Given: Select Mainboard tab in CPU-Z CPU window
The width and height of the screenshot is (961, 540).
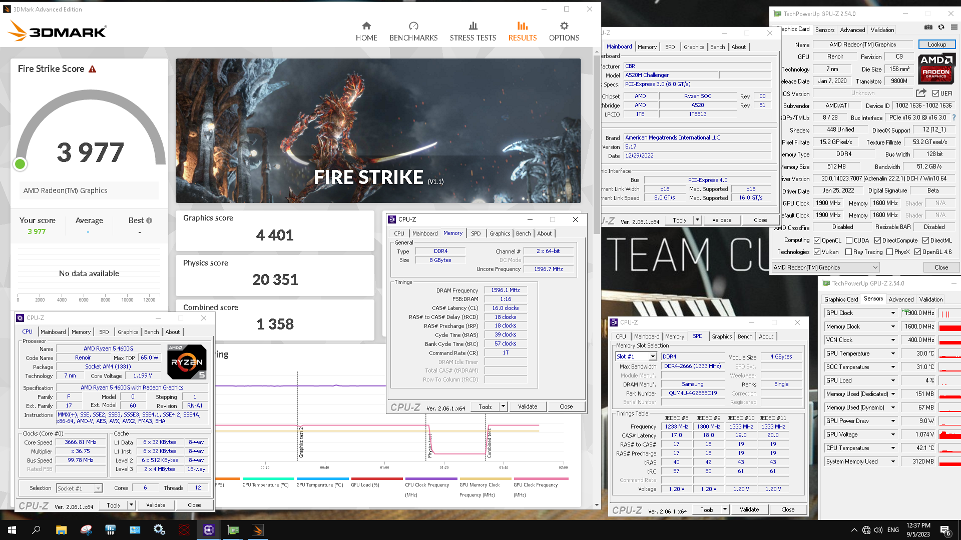Looking at the screenshot, I should click(53, 332).
